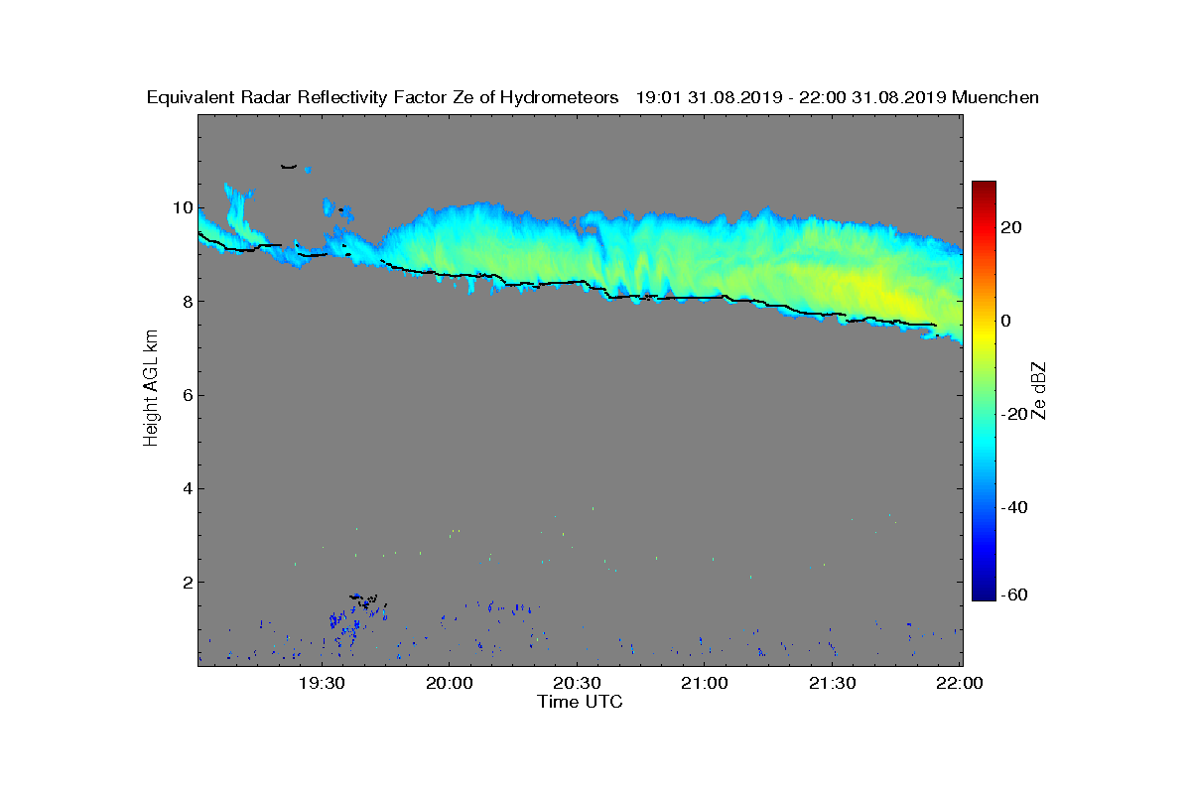
Task: Click the blue low-level echo cluster near 19:40
Action: pyautogui.click(x=355, y=617)
